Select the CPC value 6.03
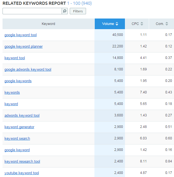This screenshot has width=174, height=177. point(143,138)
